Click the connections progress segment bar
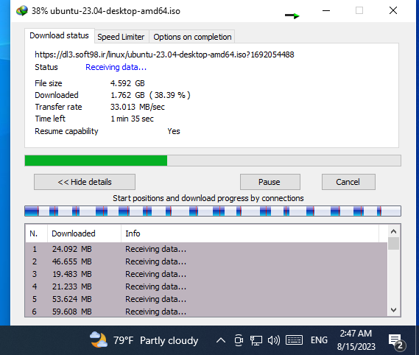 click(213, 211)
